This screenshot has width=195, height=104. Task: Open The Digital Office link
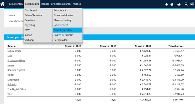[17, 89]
